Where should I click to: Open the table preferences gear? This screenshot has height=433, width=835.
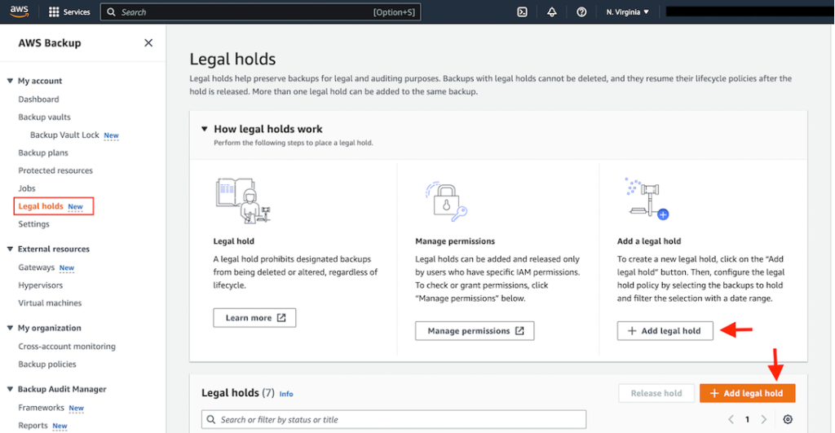[x=788, y=419]
